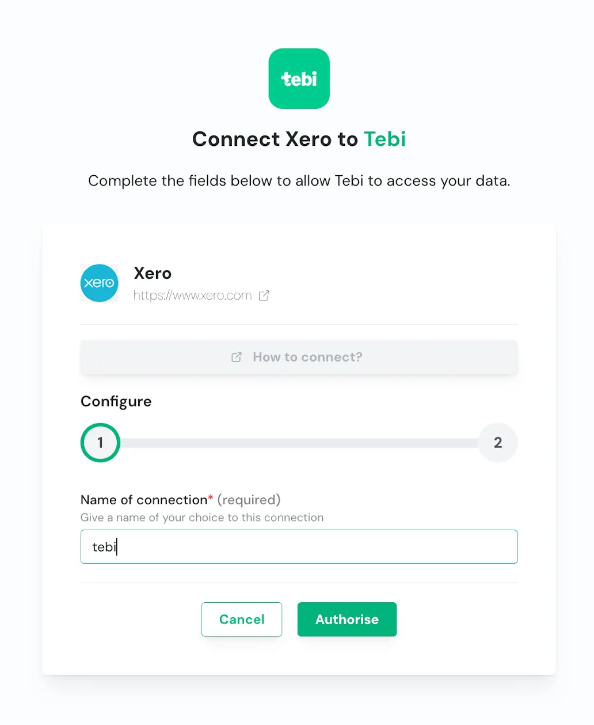Click the Name of connection label
594x725 pixels.
coord(143,500)
